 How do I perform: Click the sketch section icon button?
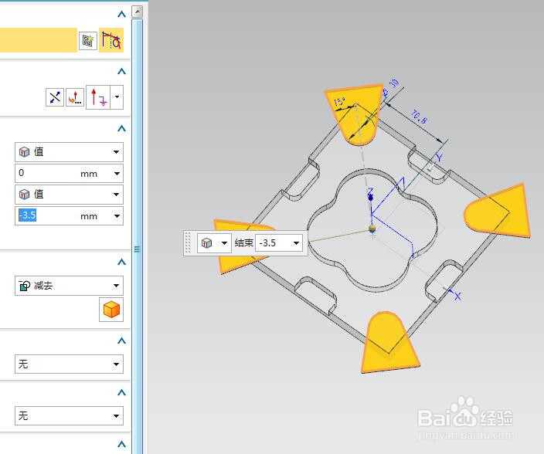pos(88,41)
